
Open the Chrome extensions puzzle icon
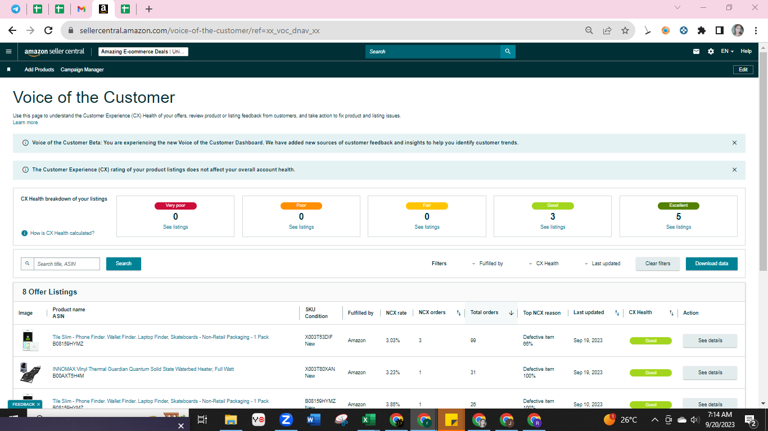coord(701,30)
